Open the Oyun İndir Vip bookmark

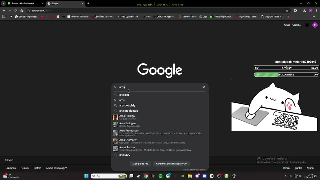(x=102, y=17)
